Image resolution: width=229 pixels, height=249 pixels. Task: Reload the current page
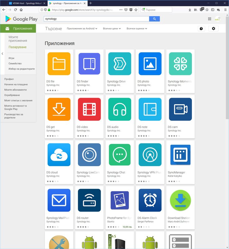click(15, 10)
